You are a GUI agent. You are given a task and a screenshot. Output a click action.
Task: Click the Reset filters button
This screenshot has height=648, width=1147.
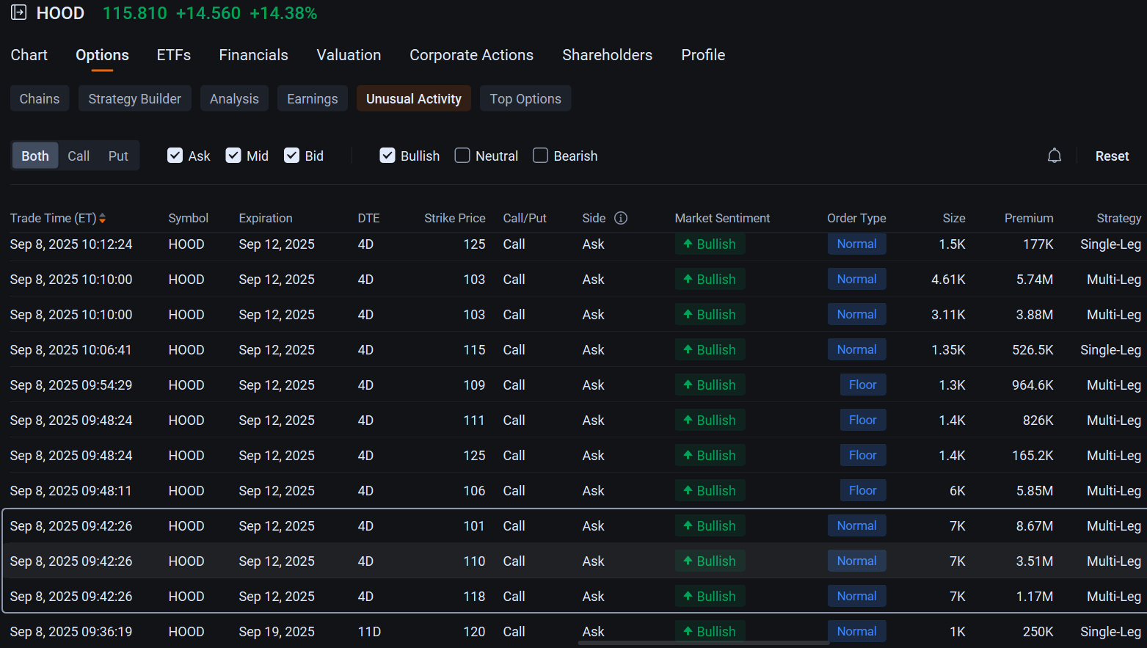coord(1112,156)
